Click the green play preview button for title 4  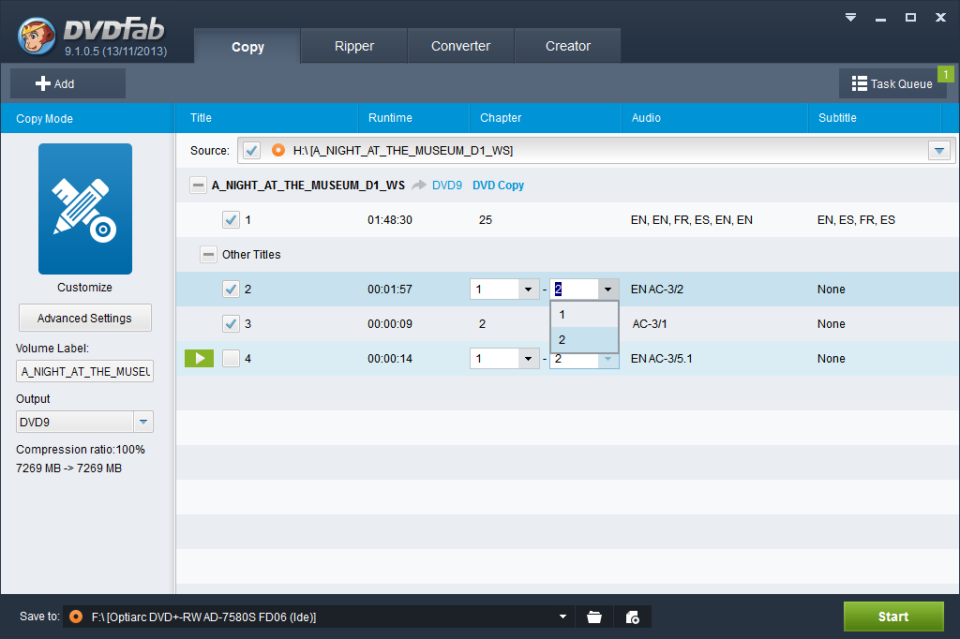pyautogui.click(x=199, y=358)
